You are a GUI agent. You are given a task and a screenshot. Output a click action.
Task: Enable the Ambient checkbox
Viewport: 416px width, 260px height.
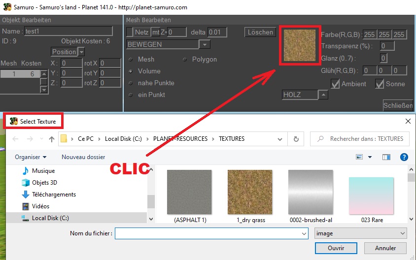click(x=335, y=84)
